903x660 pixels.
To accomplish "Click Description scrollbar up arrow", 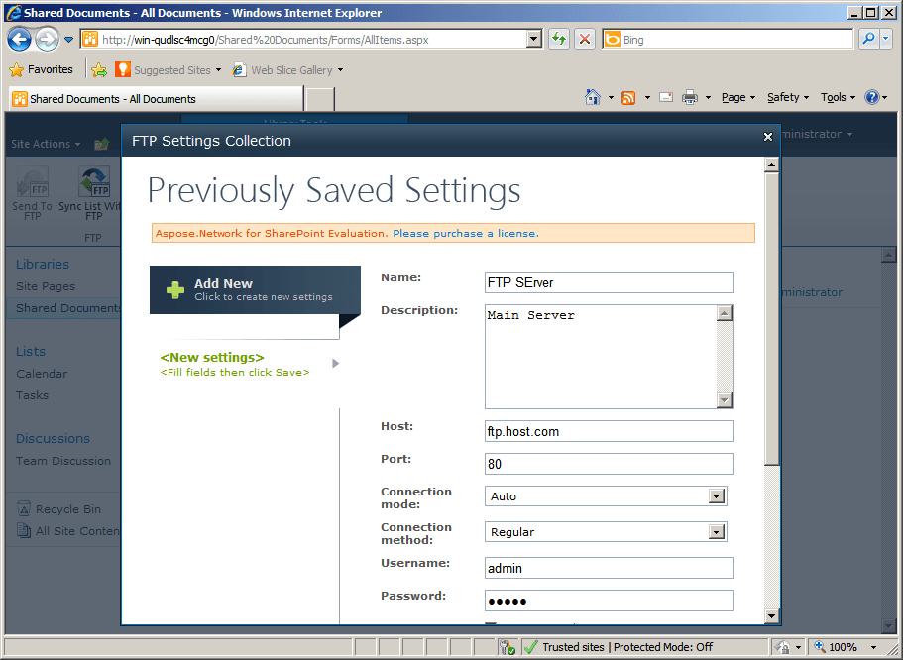I will (725, 313).
